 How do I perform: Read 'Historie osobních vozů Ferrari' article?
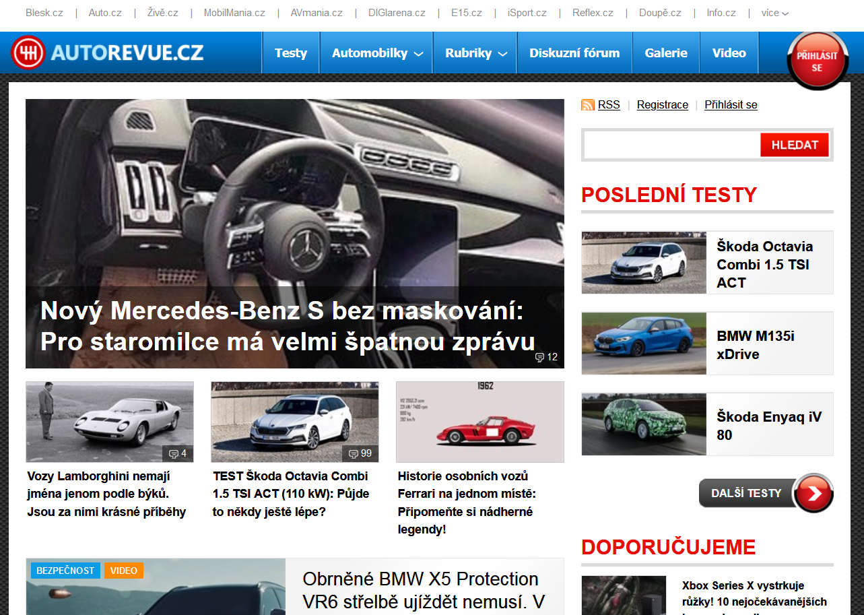[x=465, y=503]
